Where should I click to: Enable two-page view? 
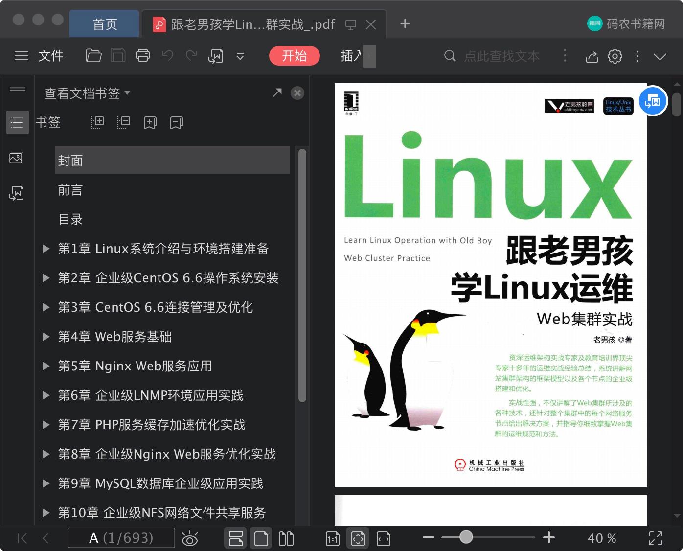(x=286, y=538)
